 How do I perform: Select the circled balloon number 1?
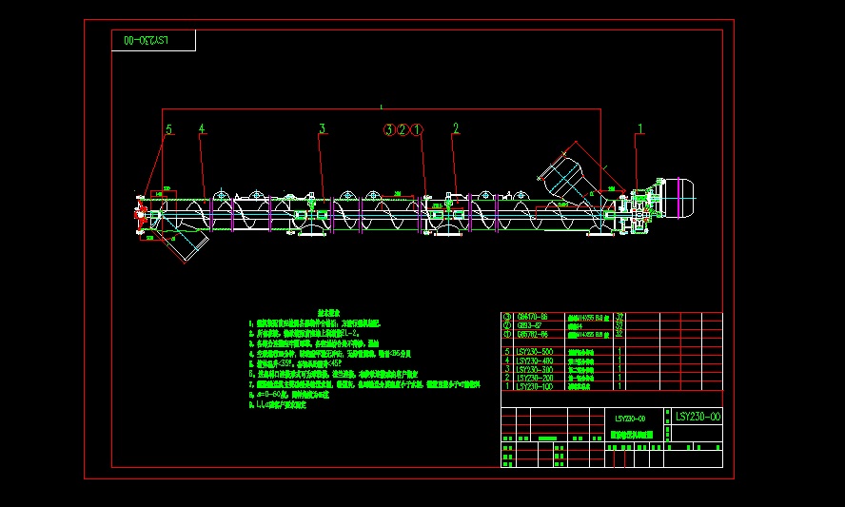(416, 129)
